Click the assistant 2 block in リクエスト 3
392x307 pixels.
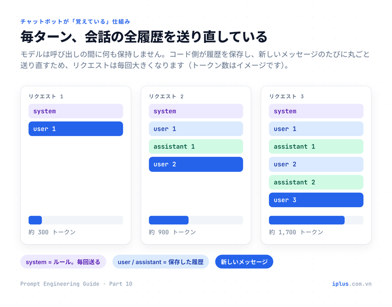[x=316, y=182]
